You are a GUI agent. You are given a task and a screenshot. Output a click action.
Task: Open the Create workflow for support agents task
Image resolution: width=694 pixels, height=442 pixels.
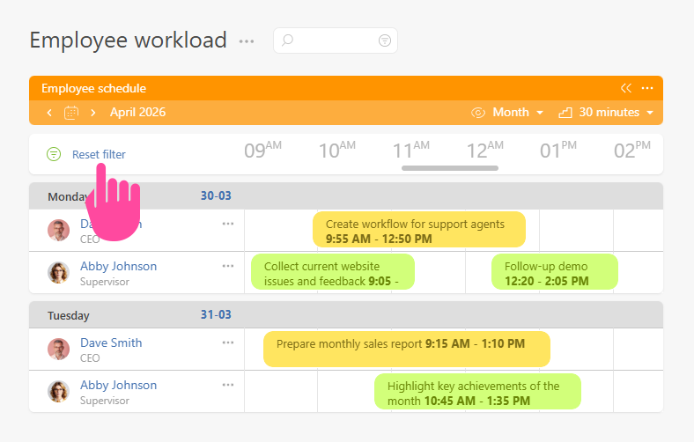418,230
